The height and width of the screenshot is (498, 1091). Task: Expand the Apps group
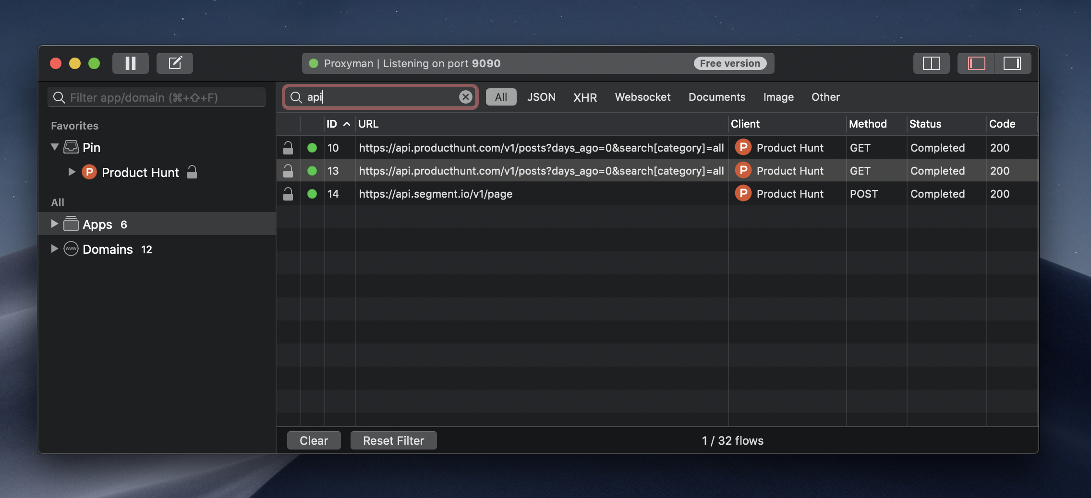(x=54, y=224)
